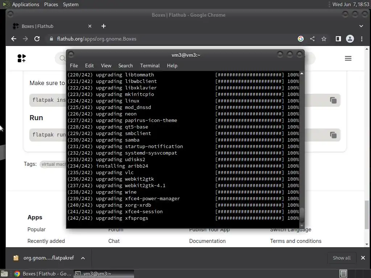
Task: Click Show all downloads
Action: click(342, 258)
